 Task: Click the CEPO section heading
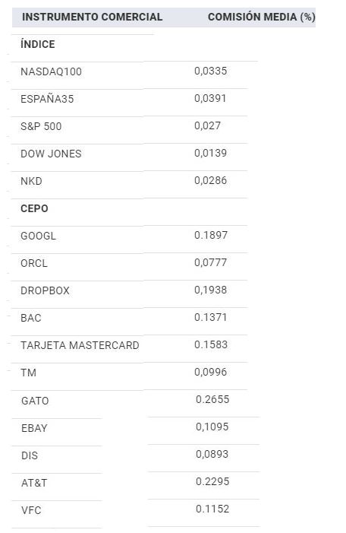click(34, 208)
